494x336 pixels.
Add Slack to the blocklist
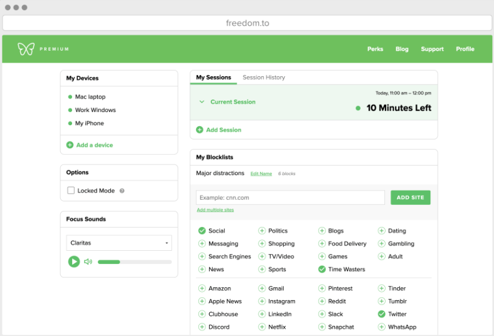click(x=322, y=314)
